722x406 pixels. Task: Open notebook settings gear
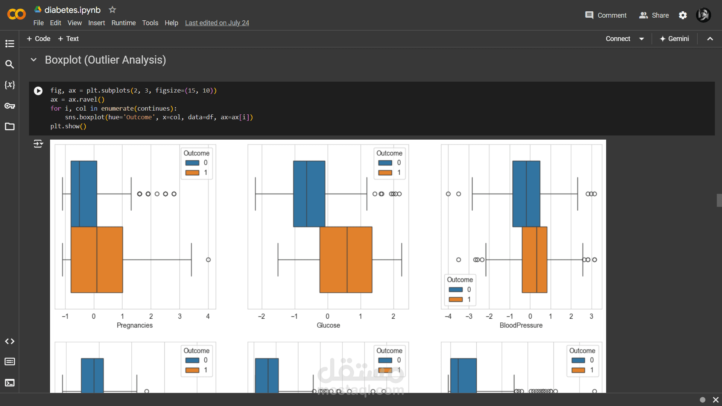683,15
